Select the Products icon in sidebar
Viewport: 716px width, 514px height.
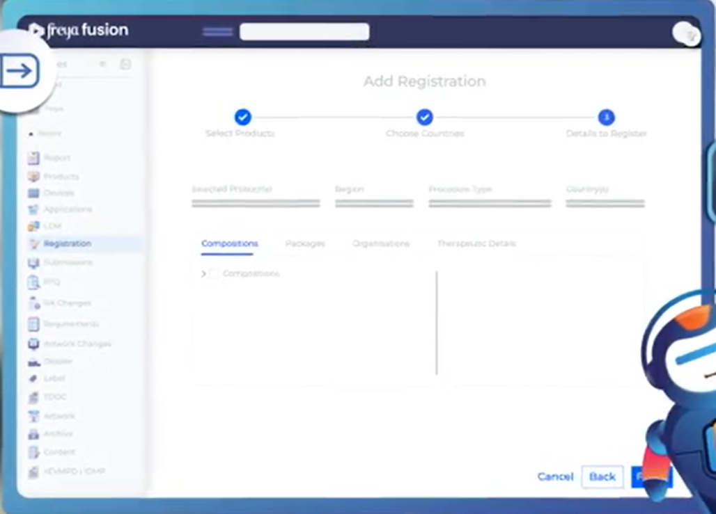point(33,177)
